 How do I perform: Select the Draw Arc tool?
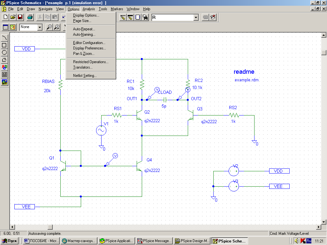pos(4,38)
